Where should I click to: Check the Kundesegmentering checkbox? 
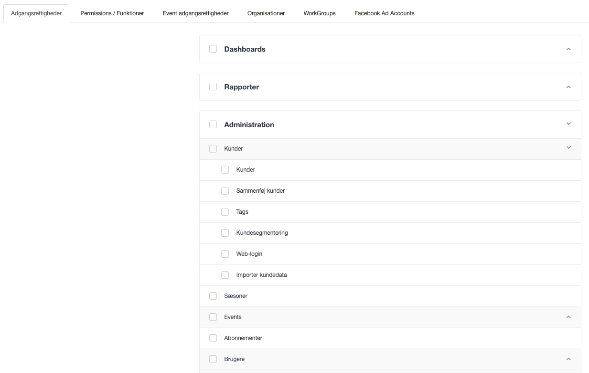(x=225, y=233)
